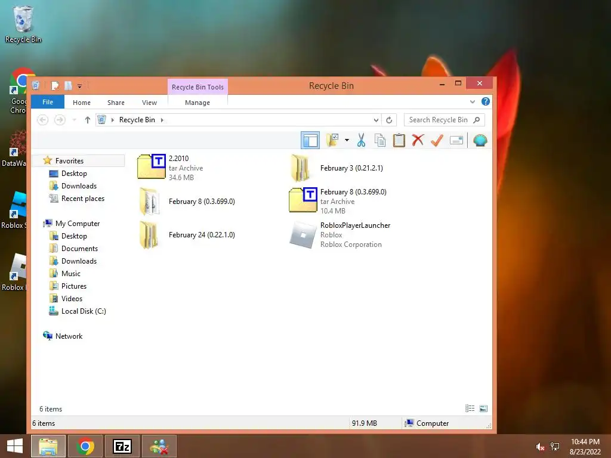Image resolution: width=611 pixels, height=458 pixels.
Task: Click the Recycle Bin Tools contextual tab
Action: pos(198,87)
